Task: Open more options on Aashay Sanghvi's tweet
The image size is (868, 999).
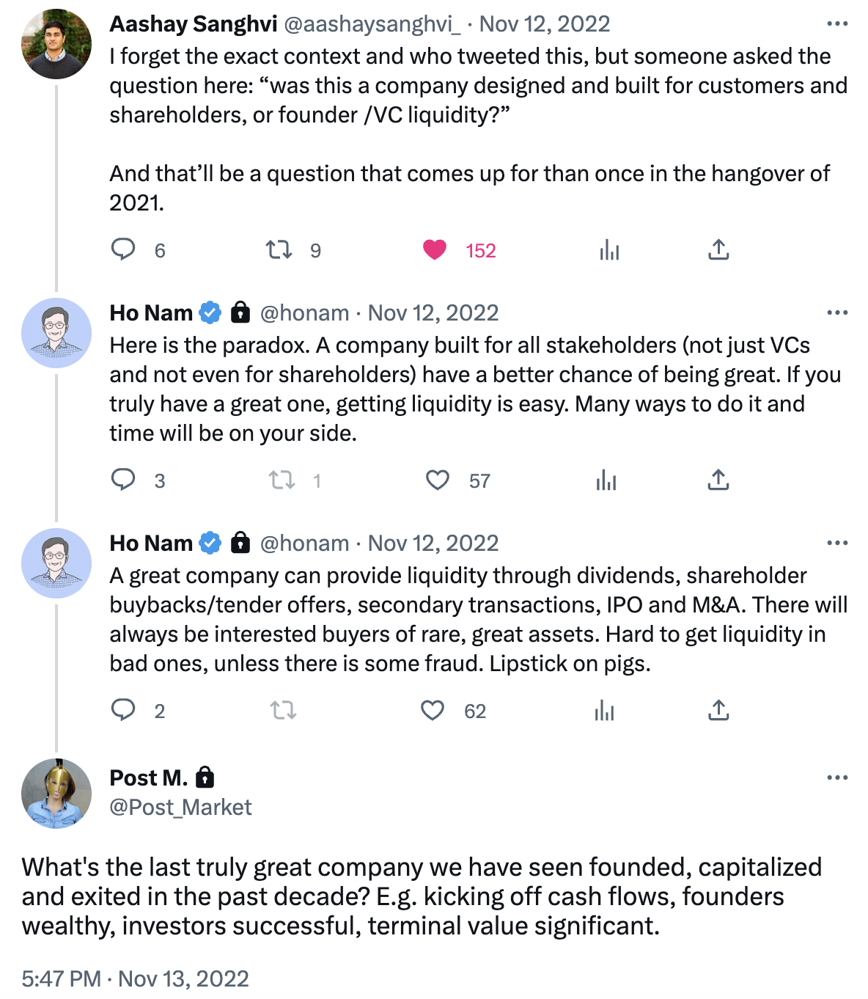Action: click(836, 24)
